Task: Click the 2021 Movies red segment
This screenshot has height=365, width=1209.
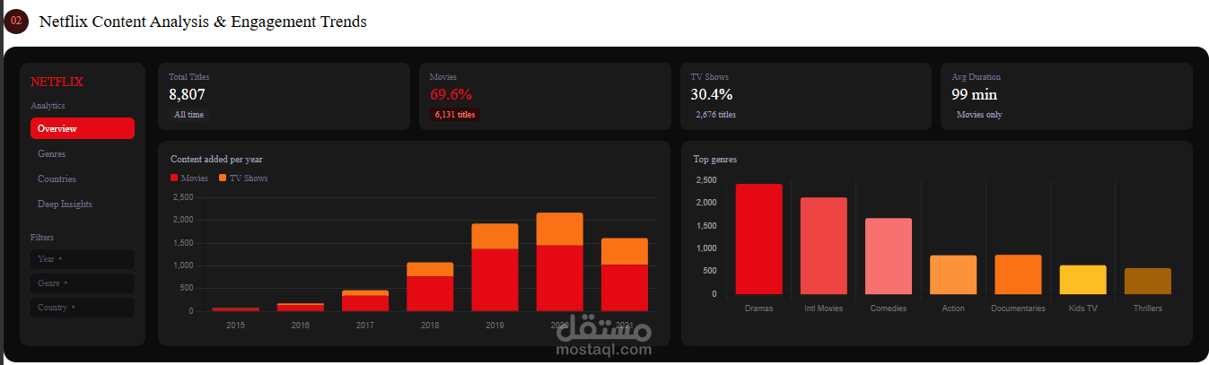Action: coord(624,288)
